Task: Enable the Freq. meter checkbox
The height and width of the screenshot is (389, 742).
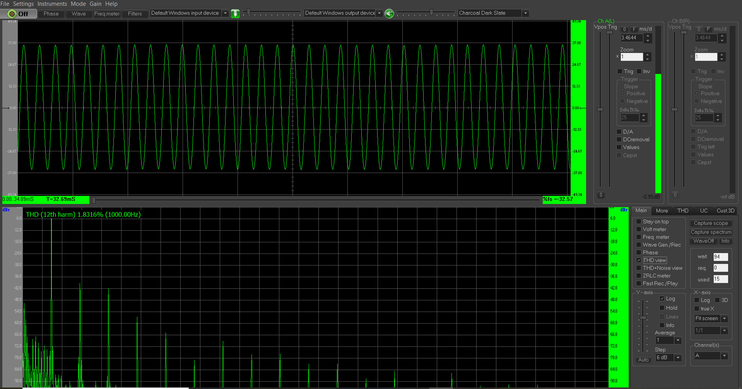Action: click(x=639, y=237)
